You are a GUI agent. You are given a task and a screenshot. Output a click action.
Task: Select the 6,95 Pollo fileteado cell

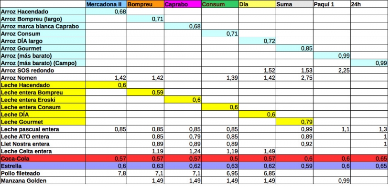tap(220, 173)
